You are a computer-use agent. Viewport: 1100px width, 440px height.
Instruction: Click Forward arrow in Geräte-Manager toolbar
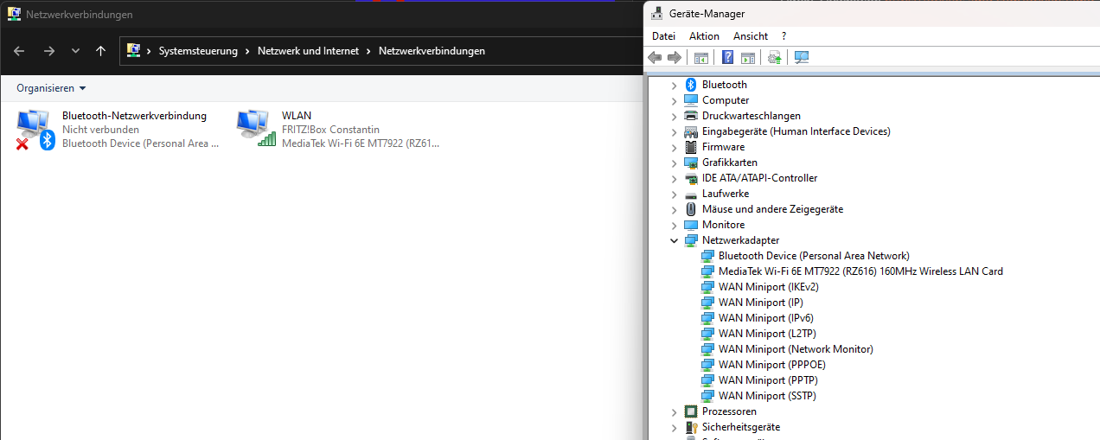[x=675, y=57]
